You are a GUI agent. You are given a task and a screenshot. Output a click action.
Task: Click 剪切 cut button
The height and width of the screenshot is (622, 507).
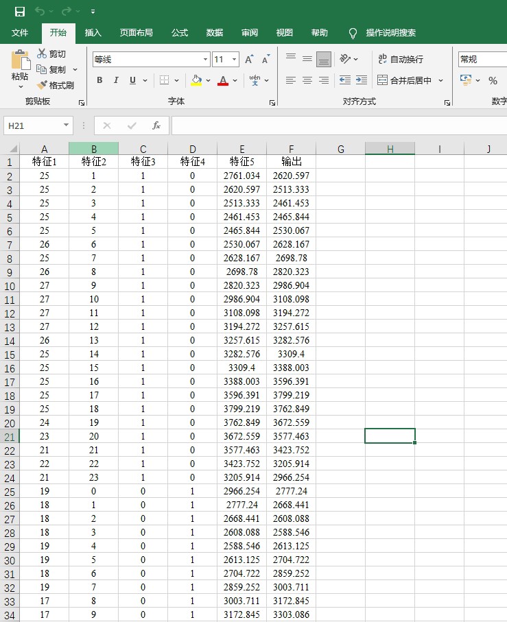[51, 53]
